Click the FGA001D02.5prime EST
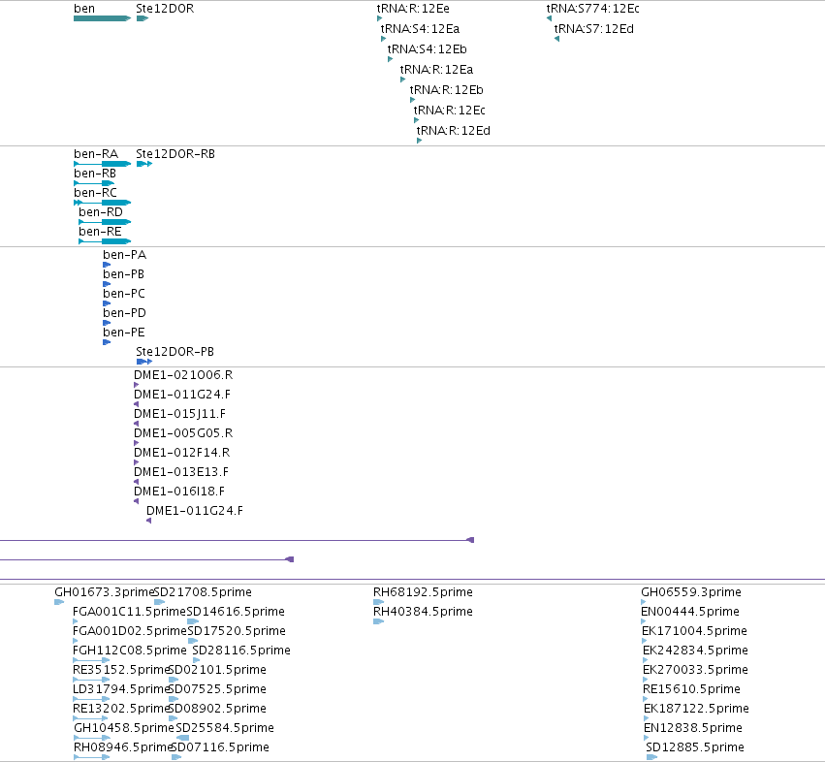Image resolution: width=825 pixels, height=762 pixels. (x=76, y=641)
